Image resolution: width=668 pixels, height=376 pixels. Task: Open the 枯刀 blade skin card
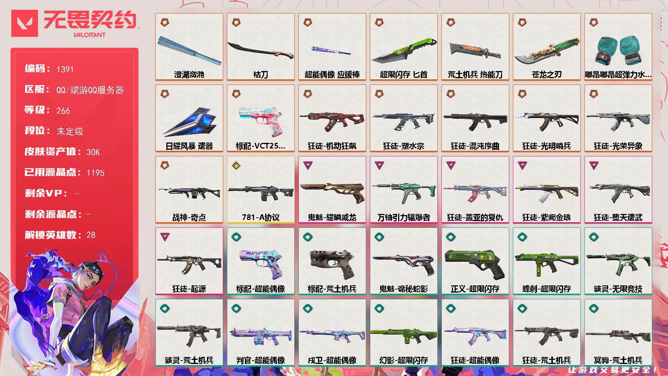pos(261,47)
